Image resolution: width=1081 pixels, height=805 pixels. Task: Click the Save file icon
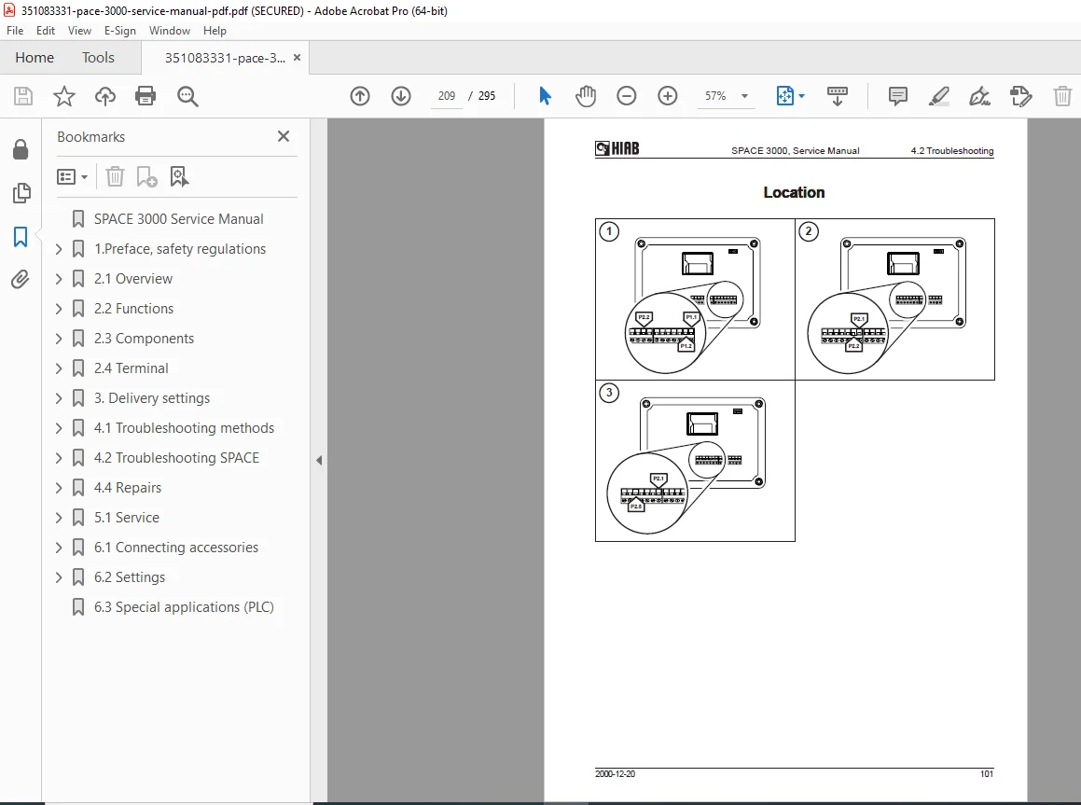click(x=23, y=96)
